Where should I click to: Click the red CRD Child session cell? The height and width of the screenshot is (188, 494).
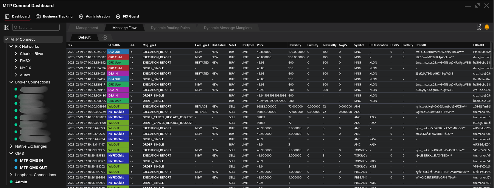(x=118, y=57)
